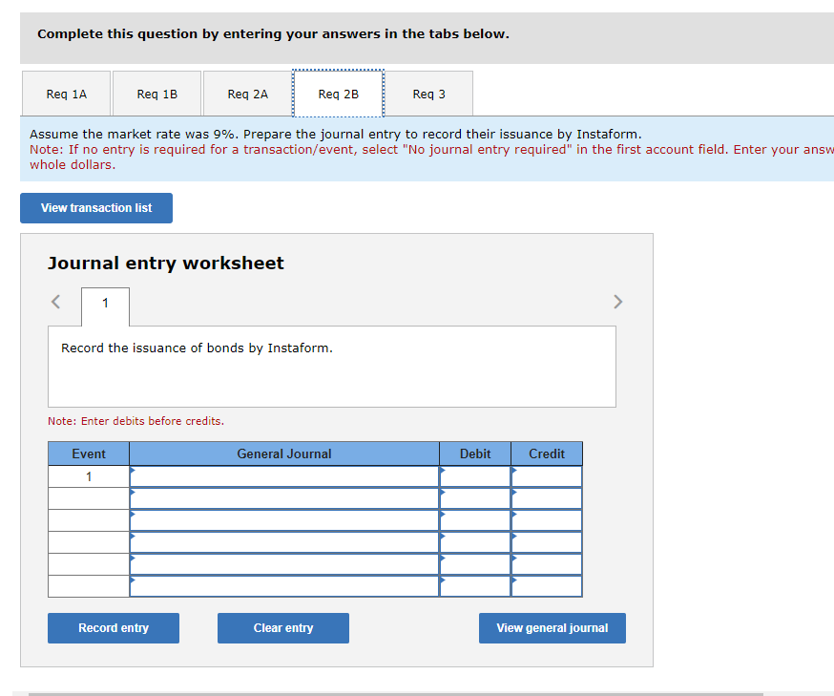Click the Req 2B tab
Viewport: 834px width, 696px height.
(339, 94)
